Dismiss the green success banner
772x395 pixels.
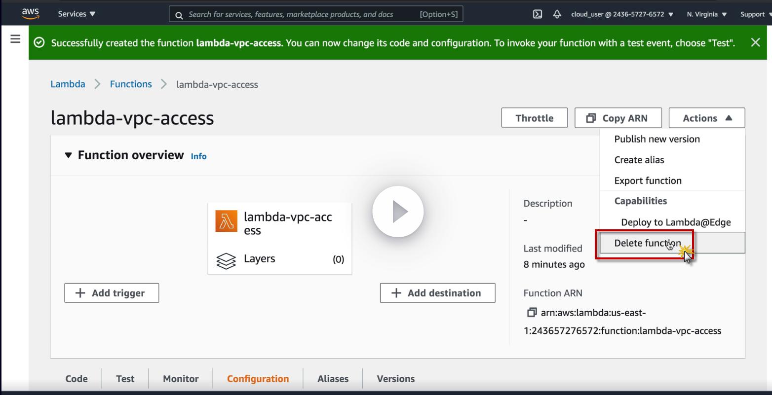coord(755,42)
